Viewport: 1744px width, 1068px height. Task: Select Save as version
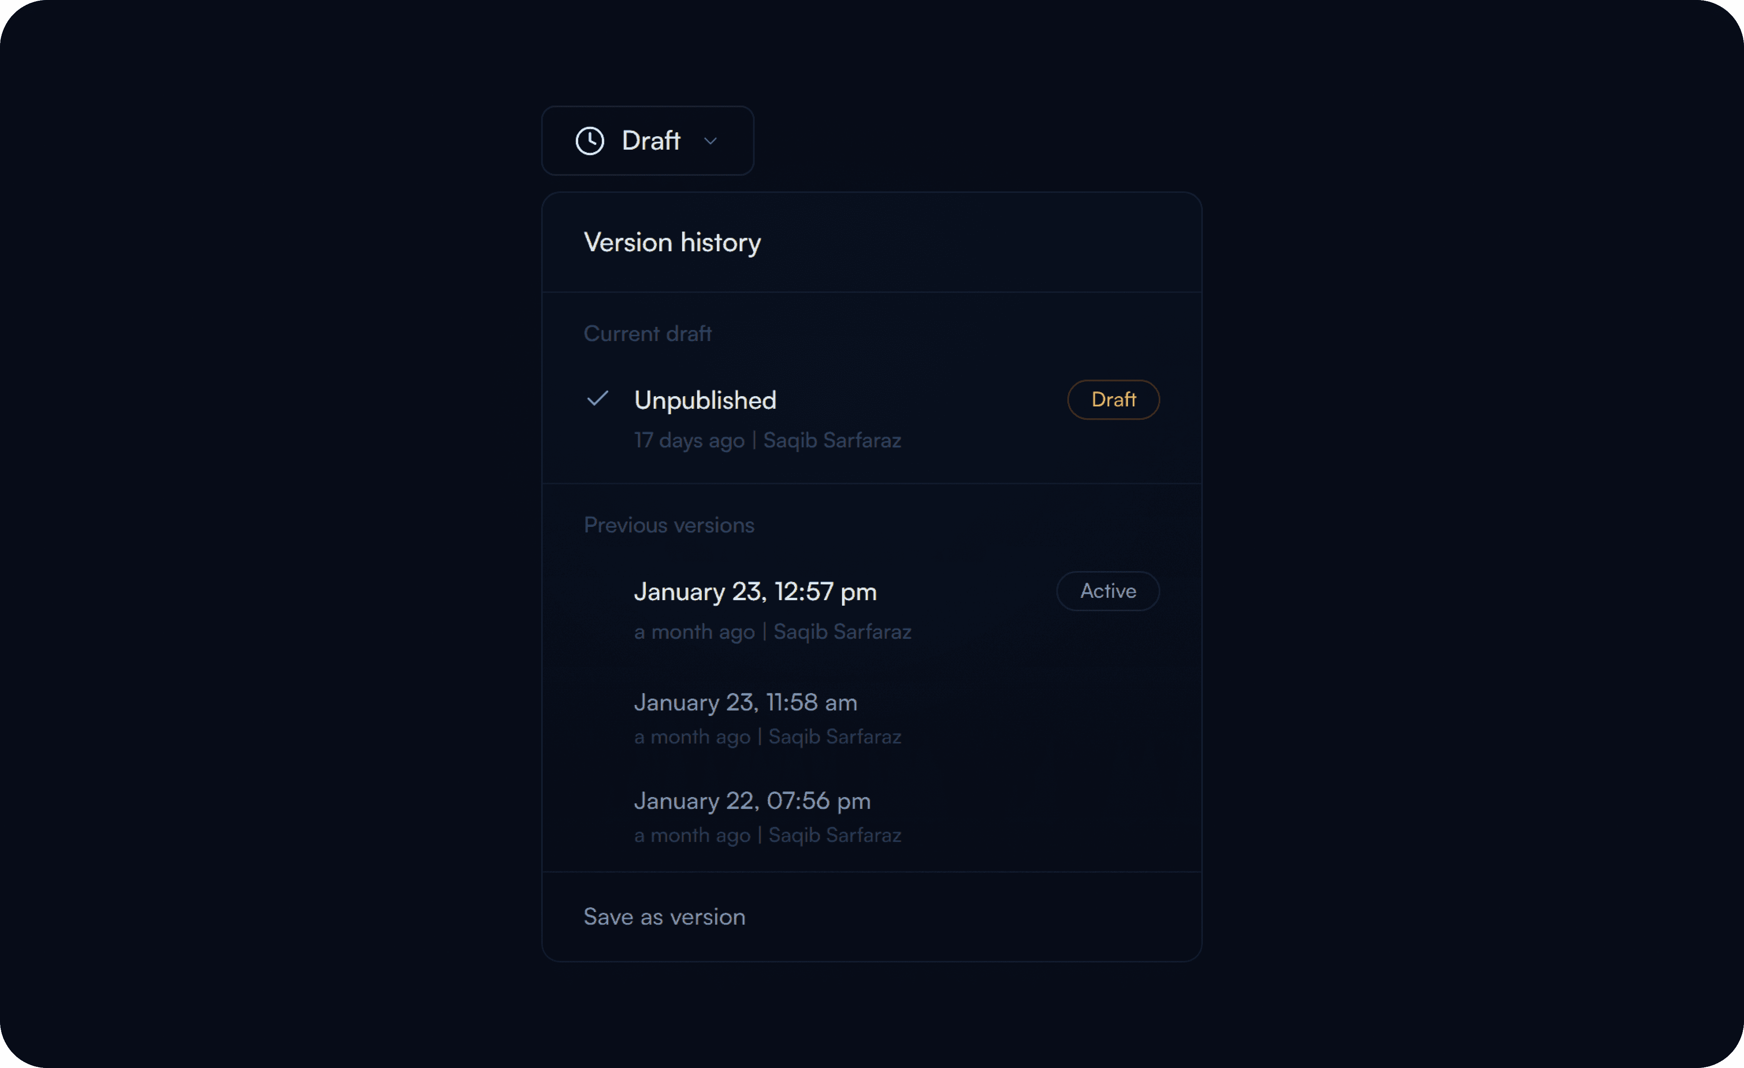pyautogui.click(x=664, y=916)
